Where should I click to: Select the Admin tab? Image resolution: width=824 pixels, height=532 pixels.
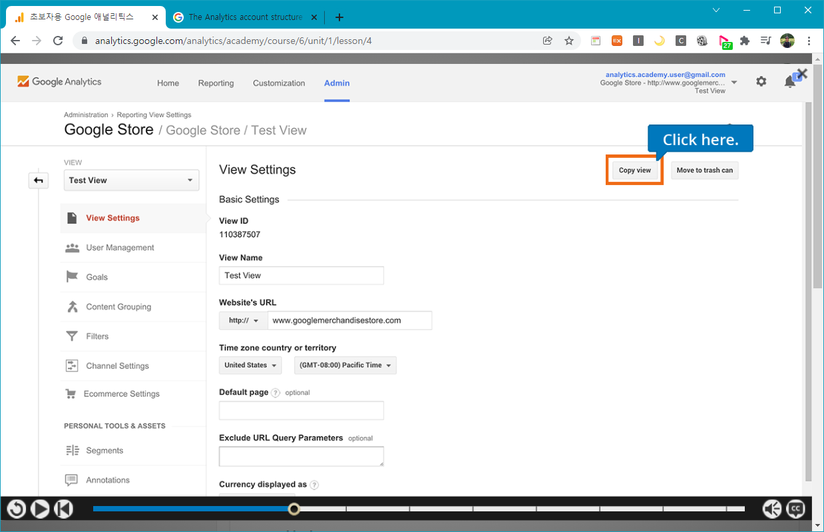[x=337, y=83]
